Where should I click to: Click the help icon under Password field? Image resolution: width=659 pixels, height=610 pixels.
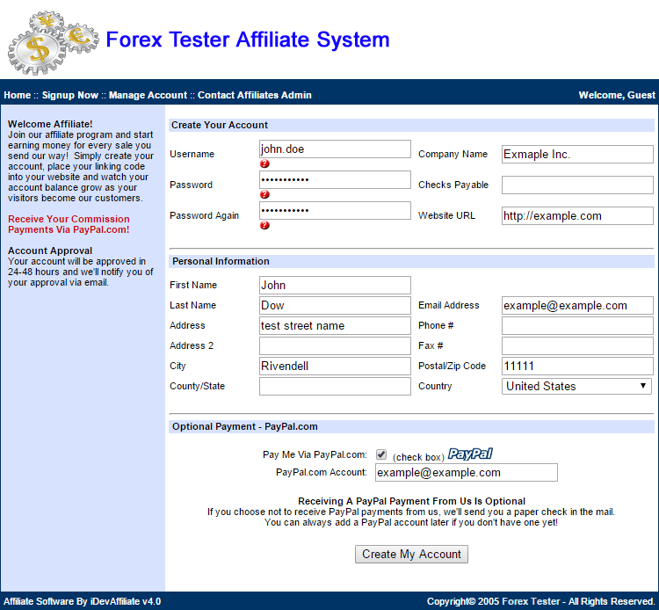[264, 194]
